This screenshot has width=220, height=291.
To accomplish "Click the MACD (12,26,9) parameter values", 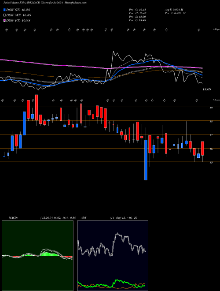I will coord(58,218).
